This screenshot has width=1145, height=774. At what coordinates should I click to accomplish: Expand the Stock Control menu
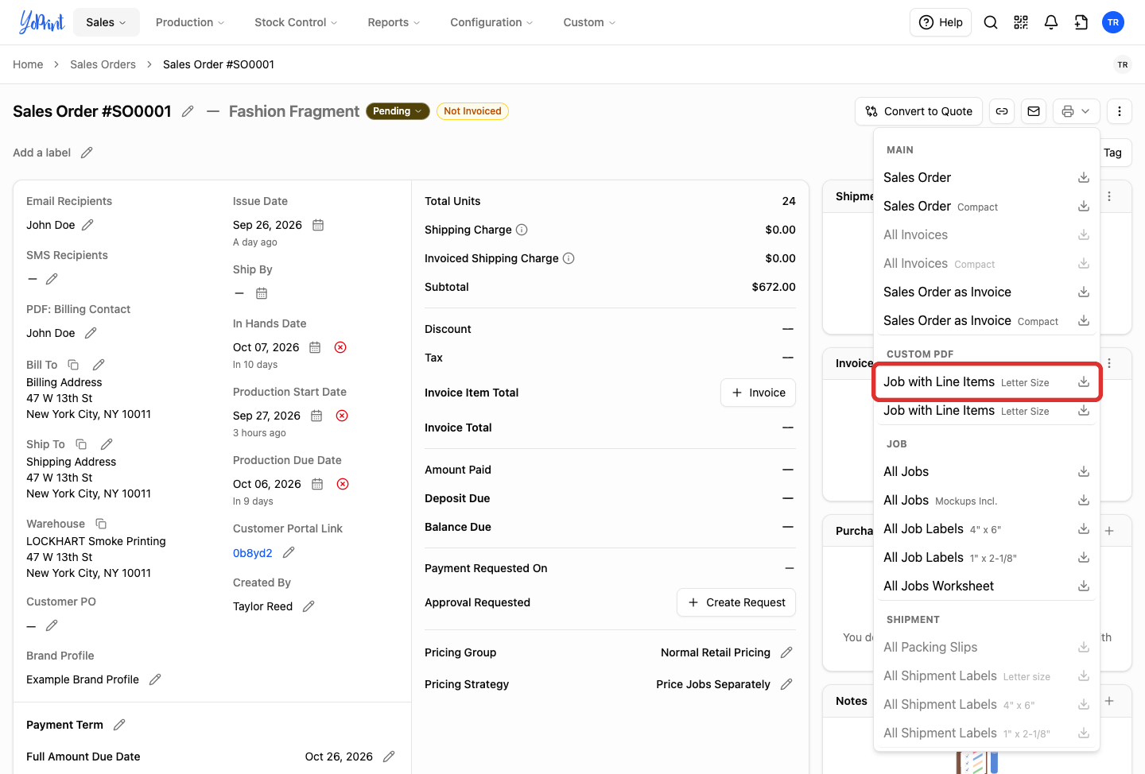(x=296, y=22)
